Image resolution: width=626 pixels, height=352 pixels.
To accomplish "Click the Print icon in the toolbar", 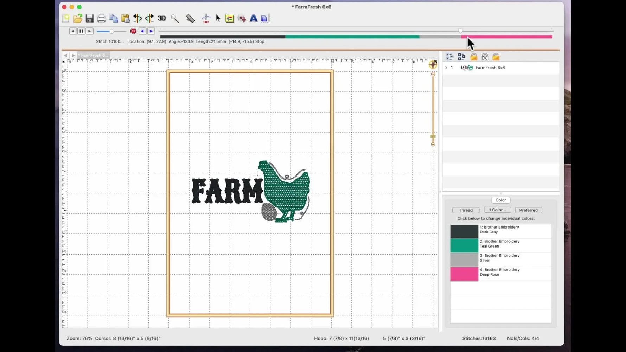I will pyautogui.click(x=101, y=19).
